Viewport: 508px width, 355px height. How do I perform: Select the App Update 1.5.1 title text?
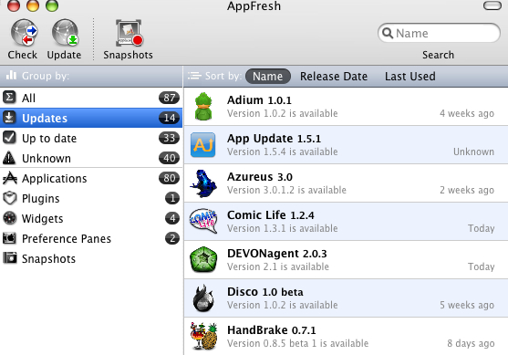(x=275, y=139)
